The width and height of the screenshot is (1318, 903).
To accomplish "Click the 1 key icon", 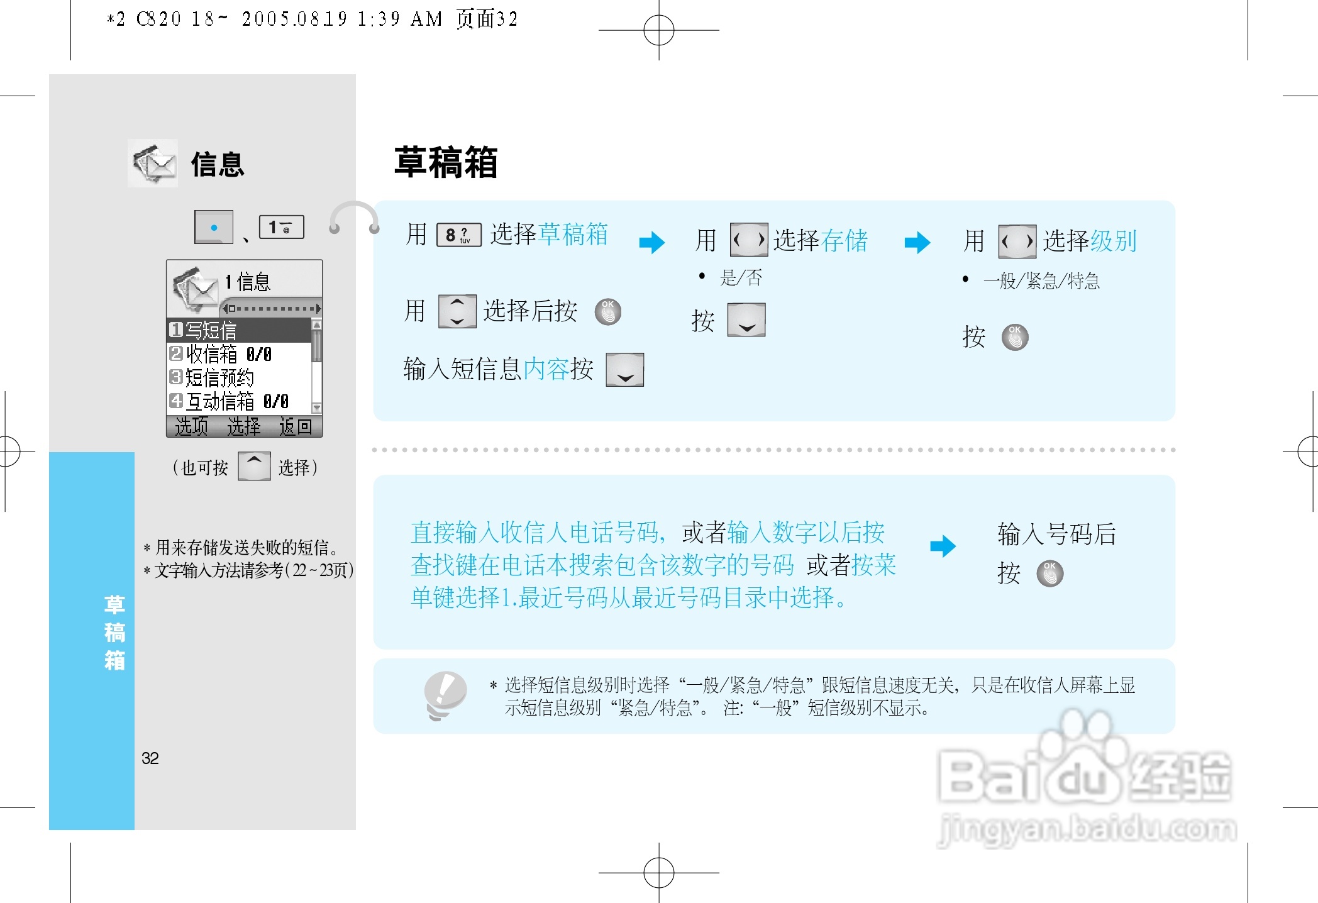I will [282, 227].
